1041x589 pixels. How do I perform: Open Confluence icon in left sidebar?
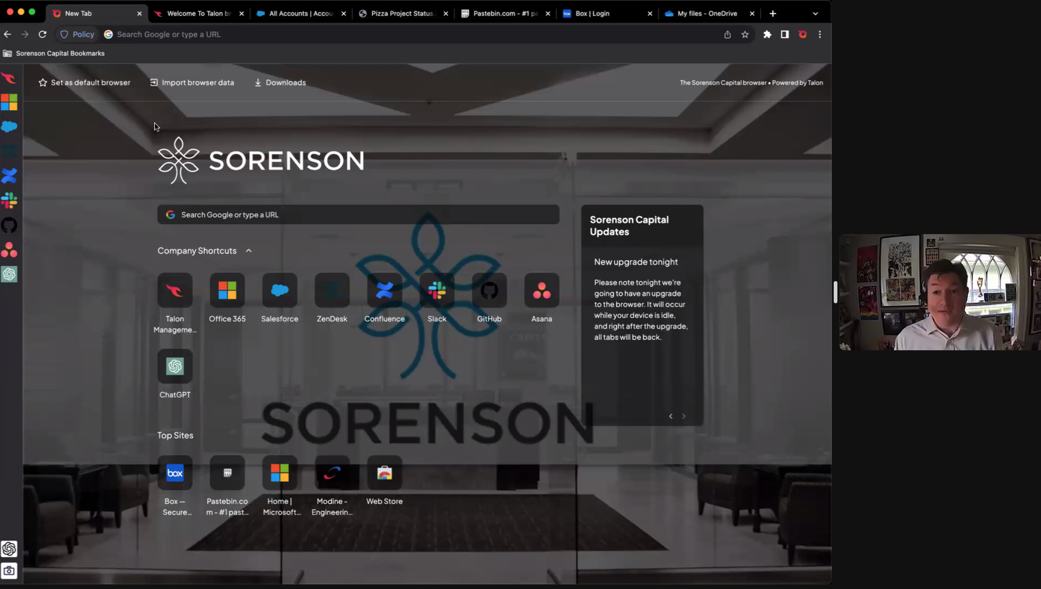(9, 176)
